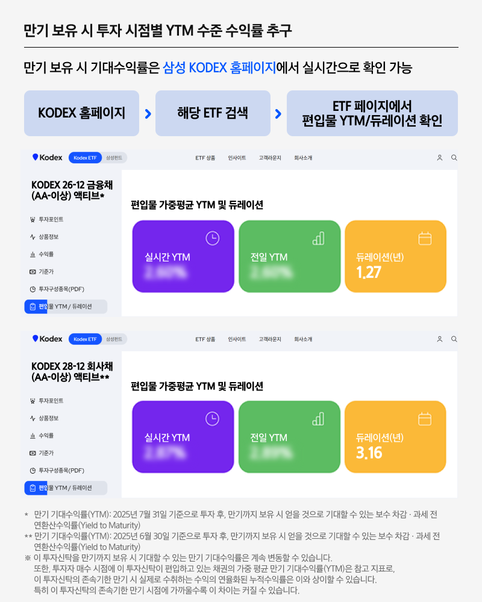482x602 pixels.
Task: Open 수익률 via the bar chart icon
Action: tap(33, 254)
